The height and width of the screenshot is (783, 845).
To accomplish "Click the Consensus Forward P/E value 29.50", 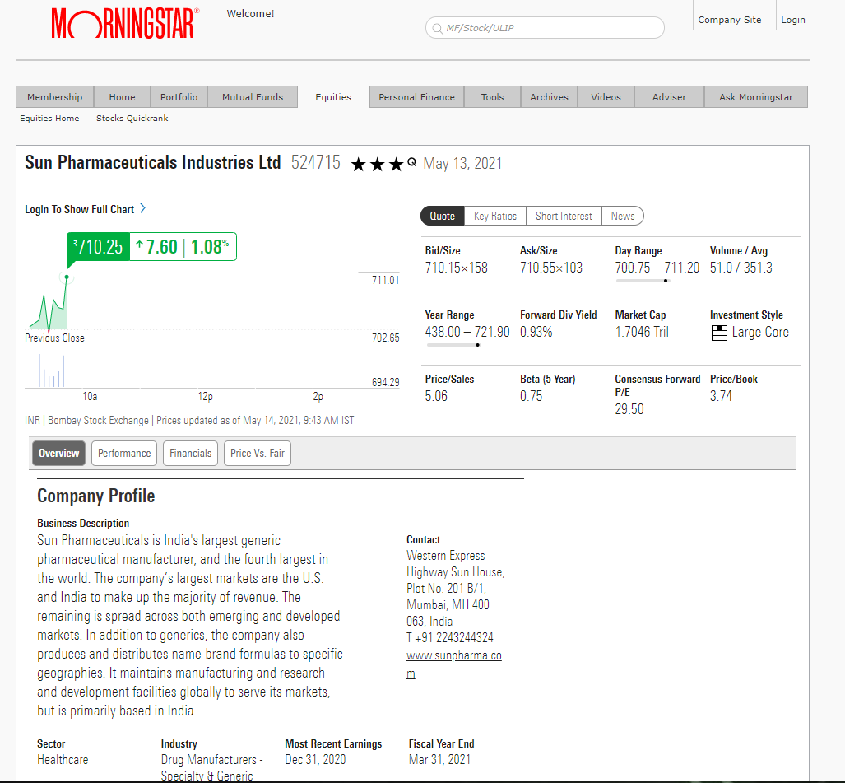I will click(629, 409).
